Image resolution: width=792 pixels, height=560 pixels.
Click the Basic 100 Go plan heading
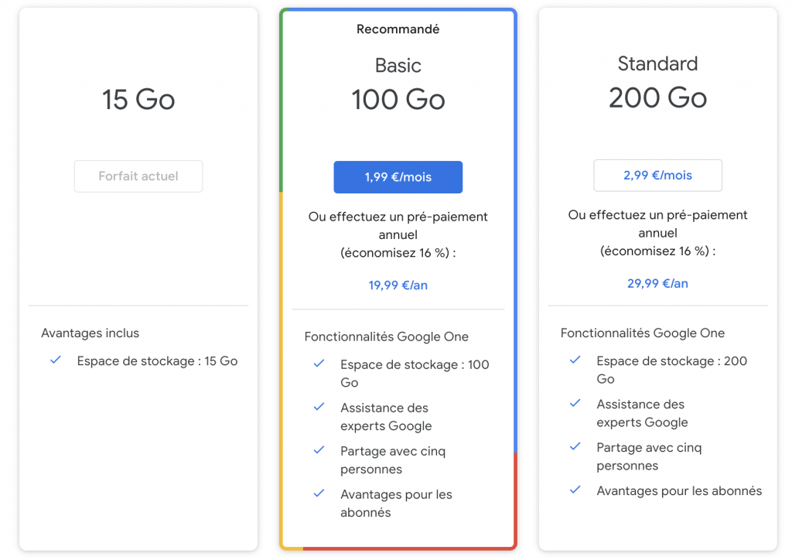point(398,99)
